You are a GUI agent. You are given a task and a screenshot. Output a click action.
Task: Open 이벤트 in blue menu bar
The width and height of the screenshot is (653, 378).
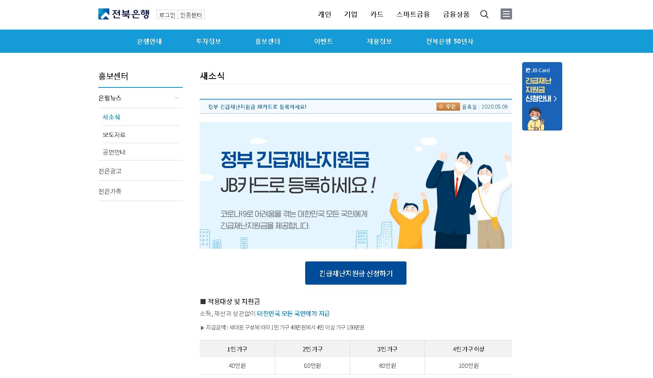[x=323, y=41]
